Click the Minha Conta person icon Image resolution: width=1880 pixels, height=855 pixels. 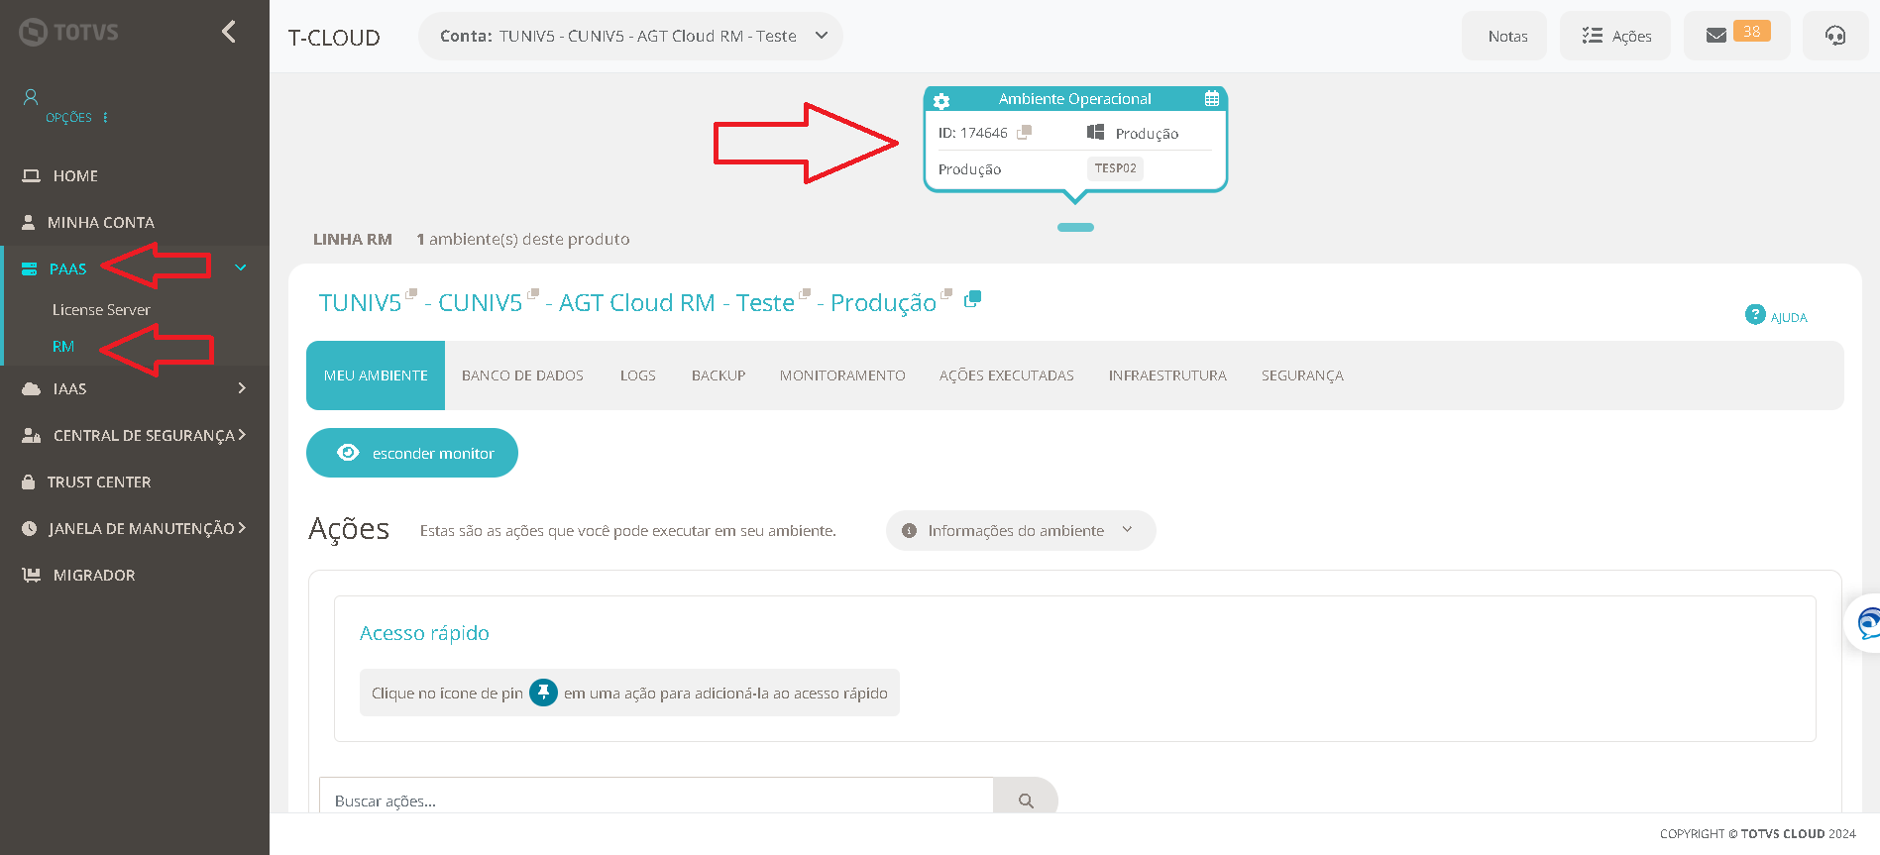click(29, 222)
